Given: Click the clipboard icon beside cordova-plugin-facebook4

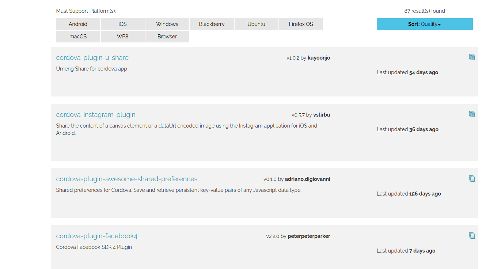Looking at the screenshot, I should (x=472, y=235).
